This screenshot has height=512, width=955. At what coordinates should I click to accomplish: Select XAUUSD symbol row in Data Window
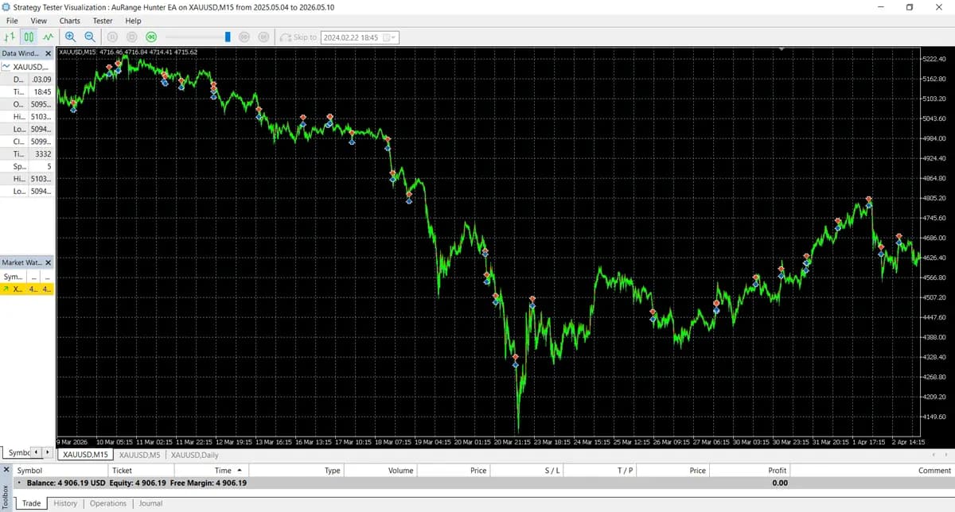(27, 67)
